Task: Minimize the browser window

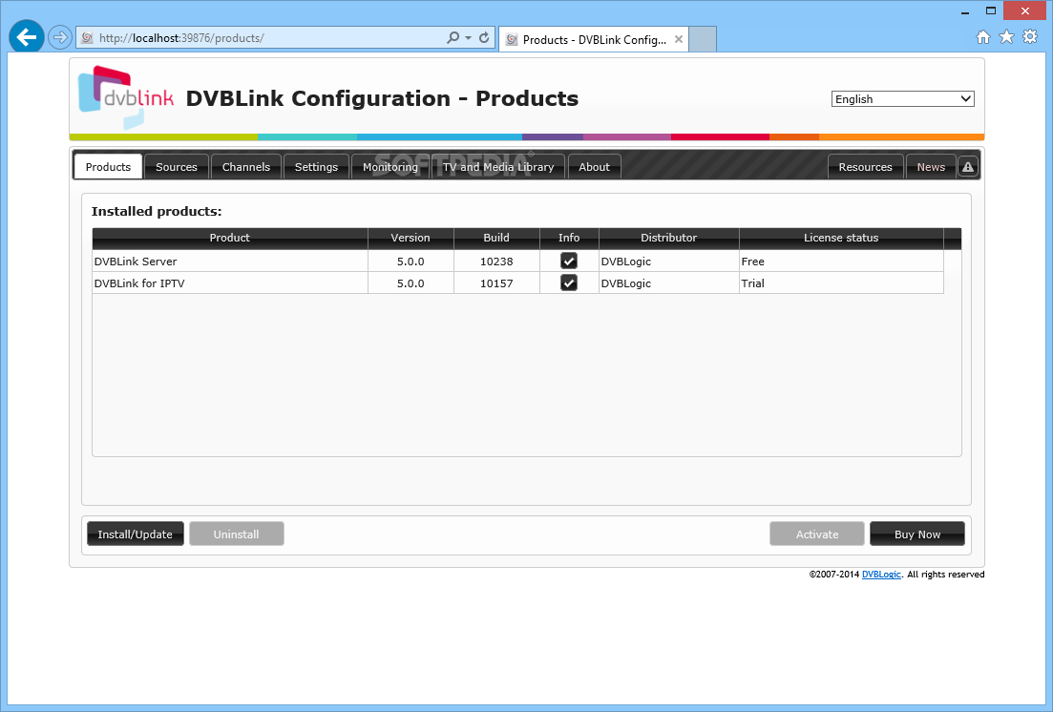Action: 965,11
